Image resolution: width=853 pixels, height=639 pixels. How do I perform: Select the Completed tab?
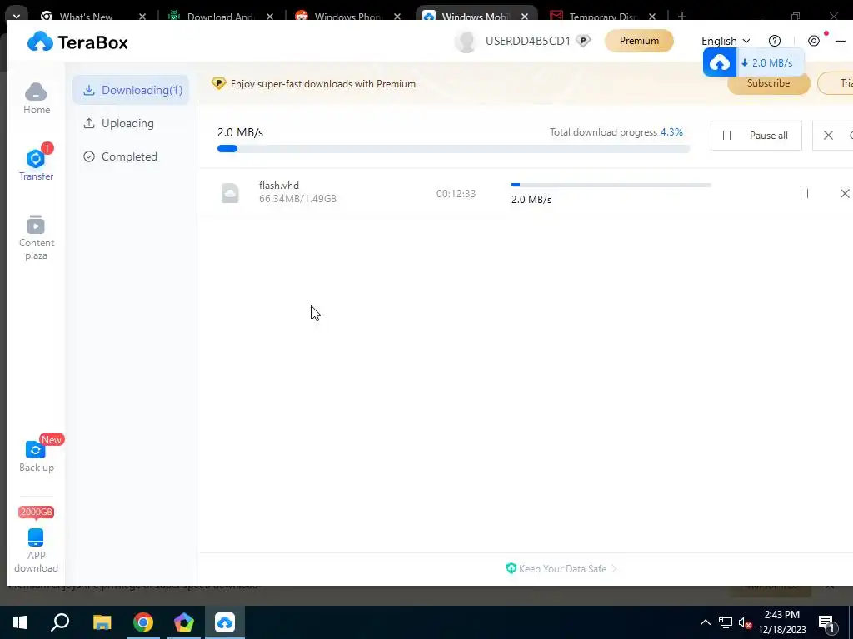coord(120,156)
